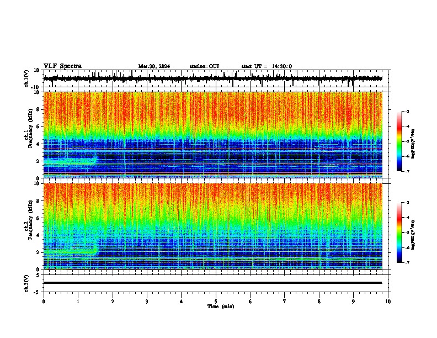Click the ch.1 "Frequency (kHz)" axis label
437x338 pixels.
pyautogui.click(x=30, y=127)
